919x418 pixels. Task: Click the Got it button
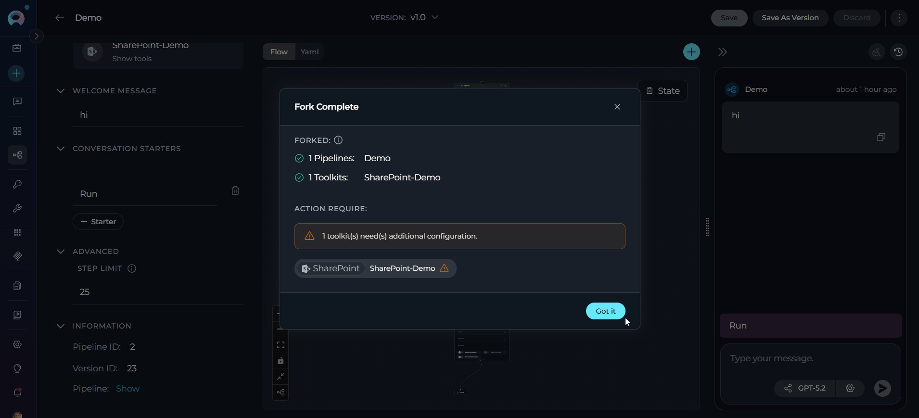coord(605,311)
